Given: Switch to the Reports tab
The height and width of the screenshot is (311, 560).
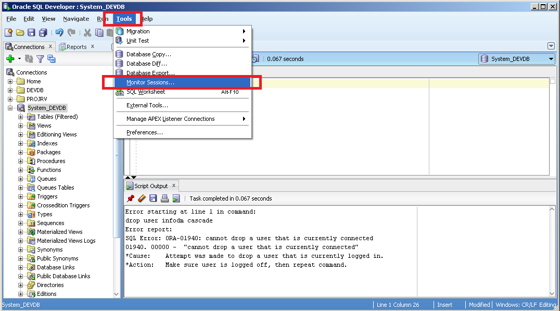Looking at the screenshot, I should (77, 47).
